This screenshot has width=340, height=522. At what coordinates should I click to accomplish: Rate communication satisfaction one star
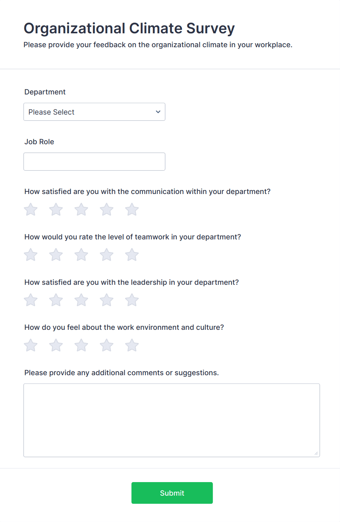[x=31, y=210]
